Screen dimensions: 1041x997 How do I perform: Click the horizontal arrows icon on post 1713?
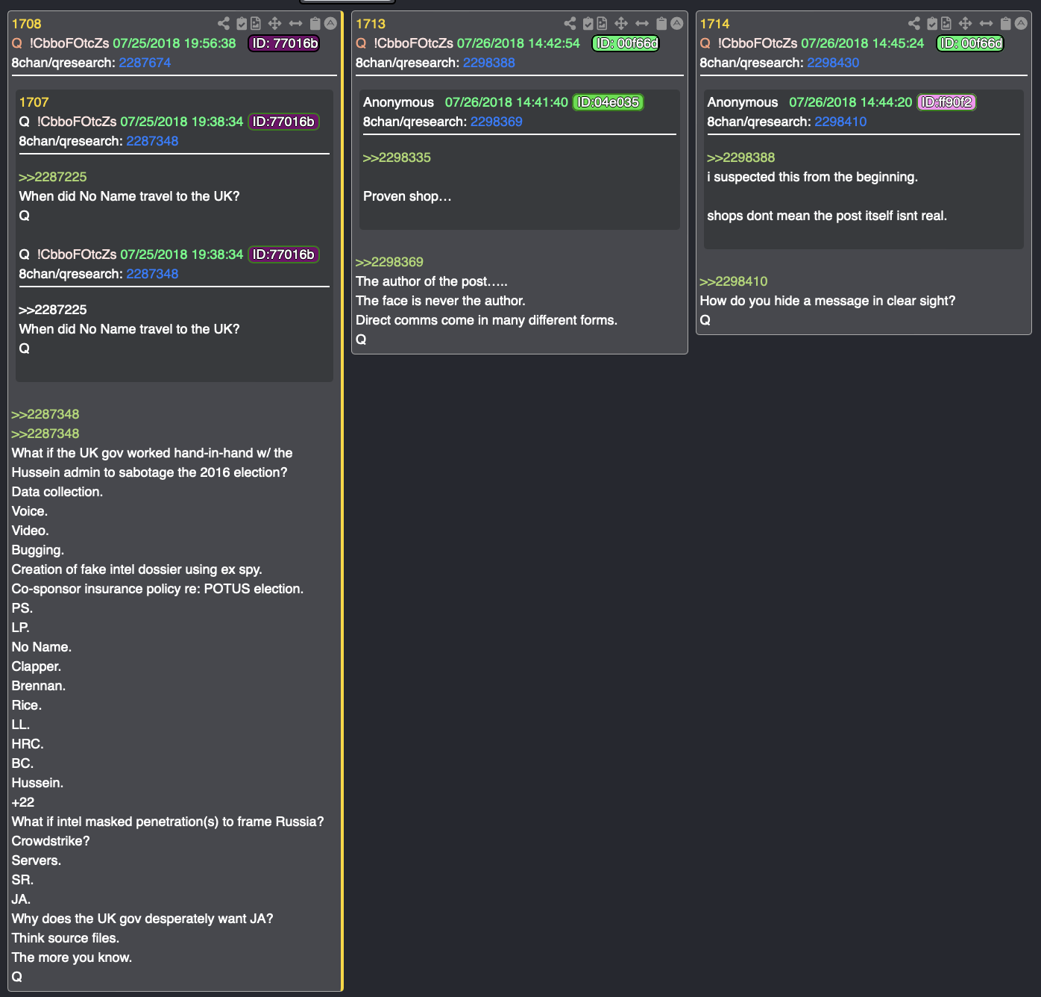click(x=641, y=24)
